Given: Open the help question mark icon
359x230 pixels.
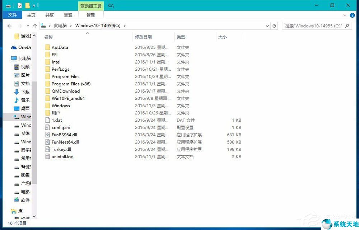Looking at the screenshot, I should coord(352,15).
